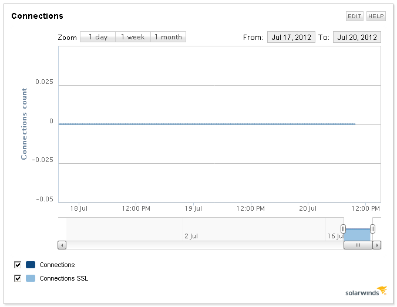
Task: Uncheck the Connections SSL series checkbox
Action: pyautogui.click(x=18, y=278)
